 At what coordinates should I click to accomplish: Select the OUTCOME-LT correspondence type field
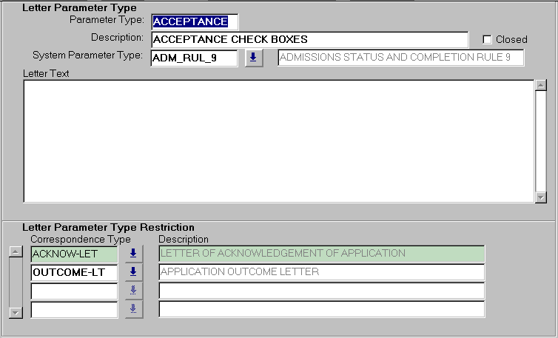[x=74, y=272]
